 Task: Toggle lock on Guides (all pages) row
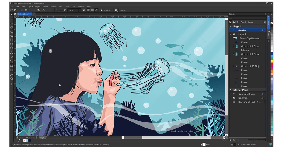click(x=262, y=94)
